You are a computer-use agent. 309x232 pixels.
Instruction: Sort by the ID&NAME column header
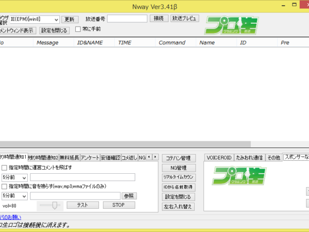point(94,43)
